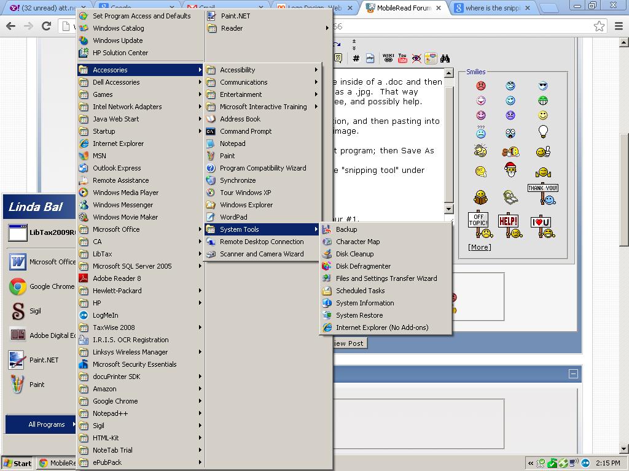Click the Sigil icon in pinned list
Viewport: 629px width, 471px height.
tap(18, 311)
